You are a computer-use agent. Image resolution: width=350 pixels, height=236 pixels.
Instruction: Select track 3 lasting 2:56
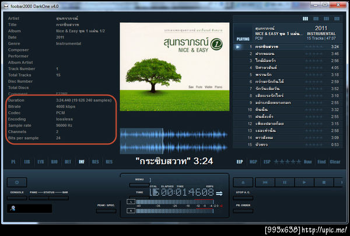click(x=288, y=61)
